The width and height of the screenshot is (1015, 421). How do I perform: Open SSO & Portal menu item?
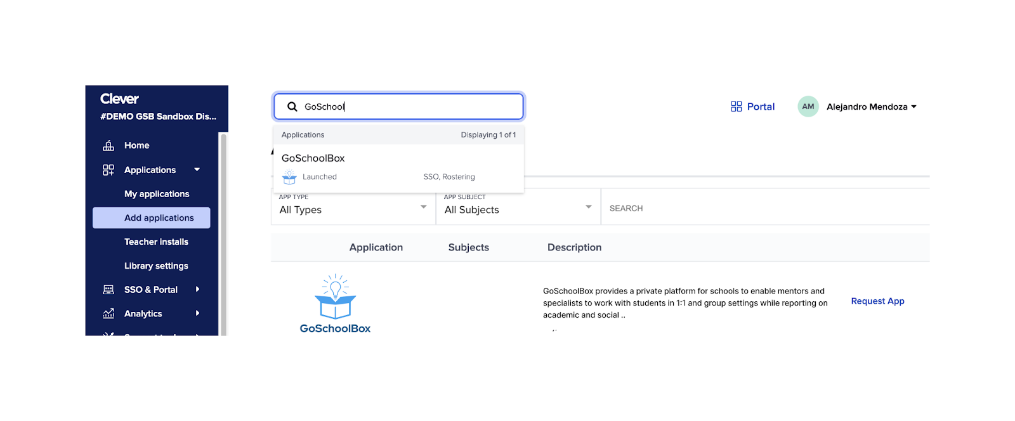[x=151, y=290]
